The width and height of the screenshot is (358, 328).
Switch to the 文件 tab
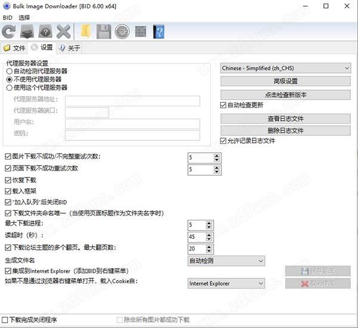14,48
